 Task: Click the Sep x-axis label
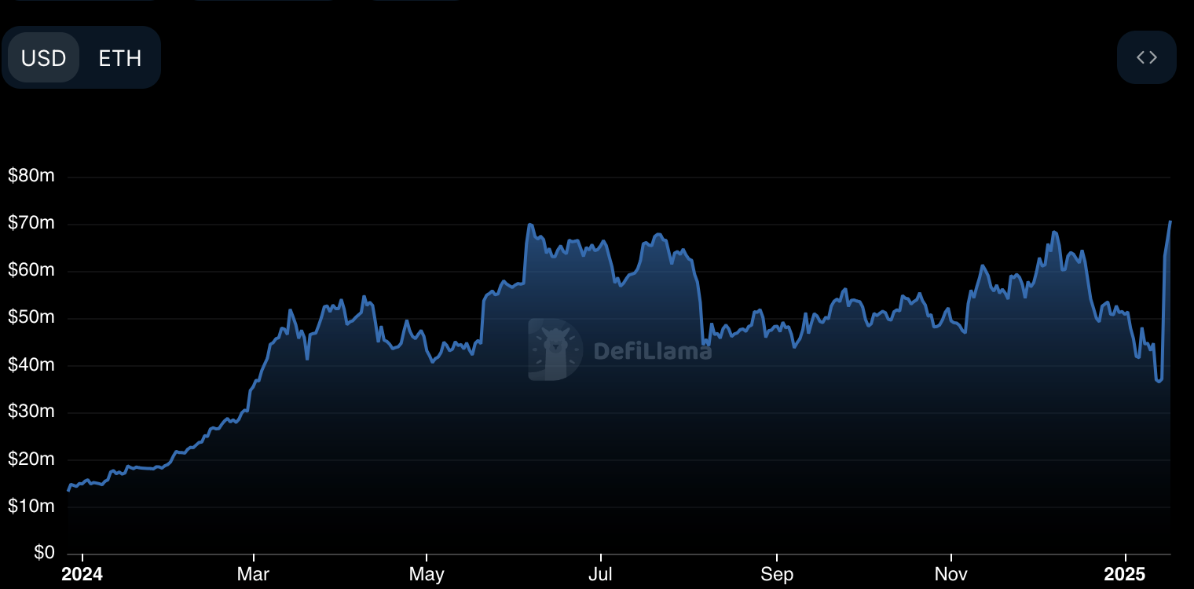pyautogui.click(x=776, y=575)
